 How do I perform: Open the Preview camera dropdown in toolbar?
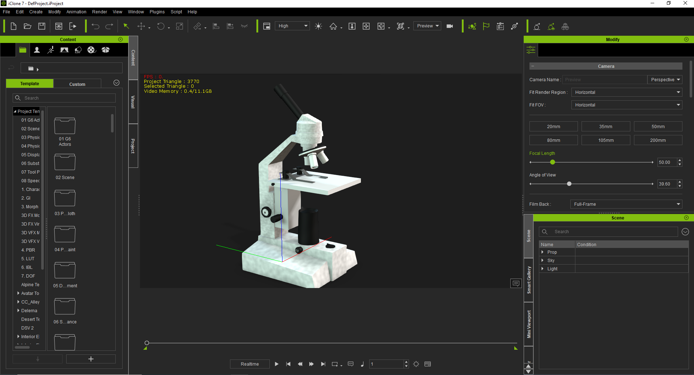[427, 26]
